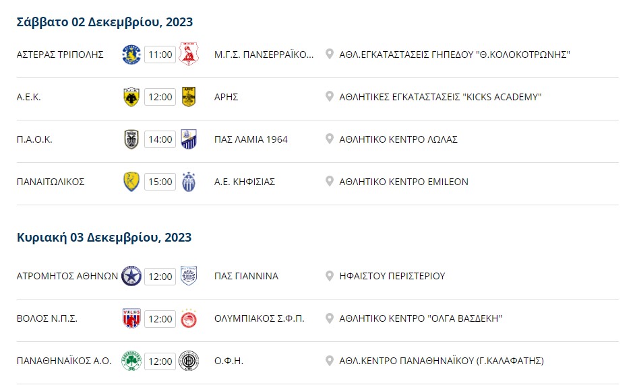Click the 14:00 PAOK match time box
Viewport: 635px width, 385px height.
160,139
